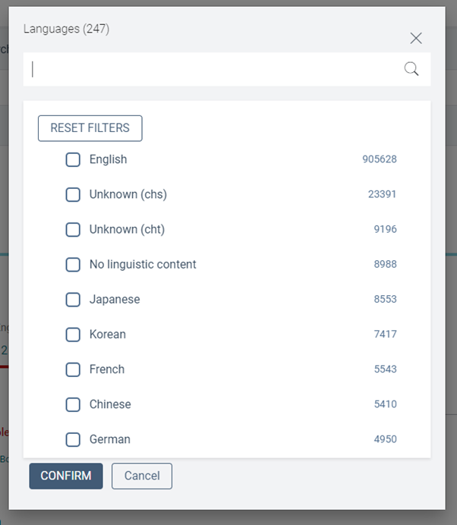The height and width of the screenshot is (525, 457).
Task: Enable the Unknown (chs) checkbox
Action: tap(73, 194)
